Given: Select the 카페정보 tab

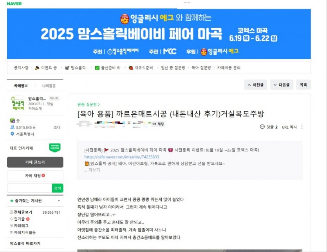Looking at the screenshot, I should click(21, 86).
